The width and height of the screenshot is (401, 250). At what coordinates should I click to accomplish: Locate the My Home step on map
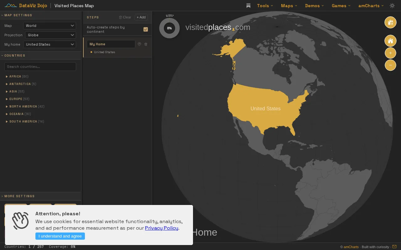(x=139, y=44)
